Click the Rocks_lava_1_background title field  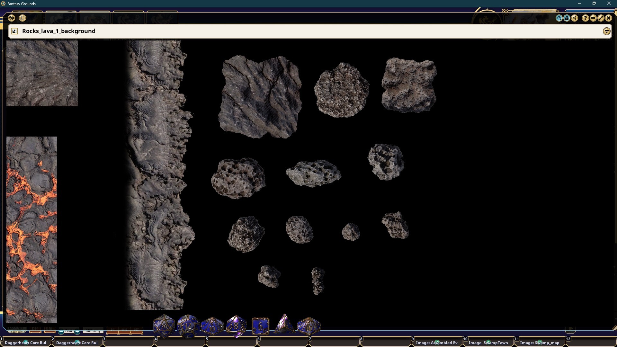(x=59, y=31)
